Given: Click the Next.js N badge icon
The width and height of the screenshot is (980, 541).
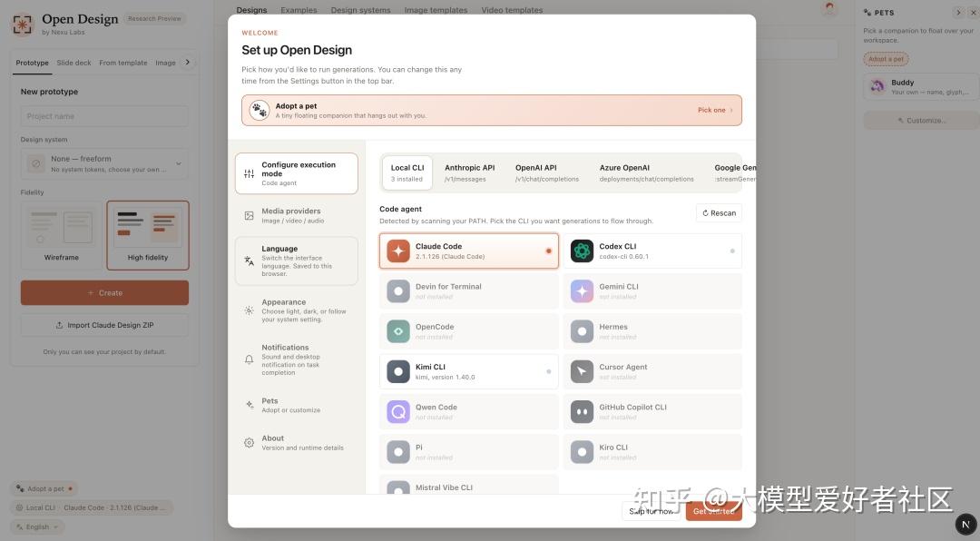Looking at the screenshot, I should click(x=965, y=524).
